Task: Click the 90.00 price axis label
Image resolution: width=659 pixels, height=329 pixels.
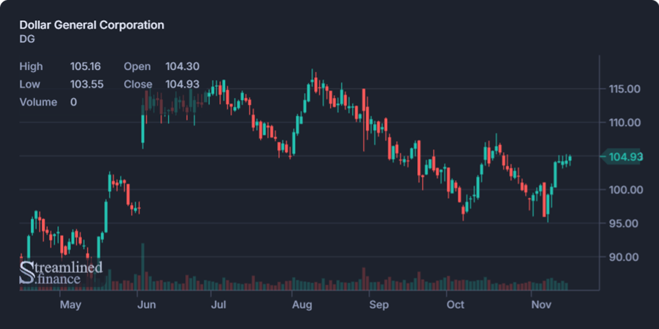Action: [625, 257]
